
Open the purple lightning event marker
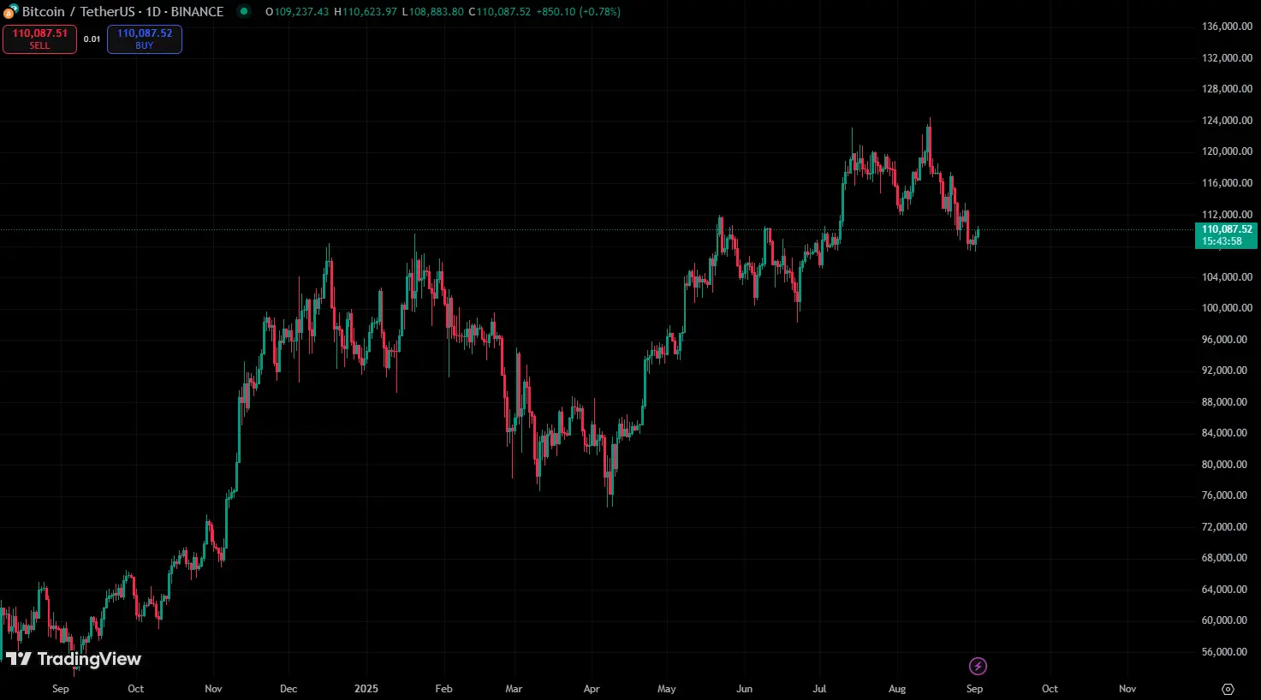click(x=978, y=666)
